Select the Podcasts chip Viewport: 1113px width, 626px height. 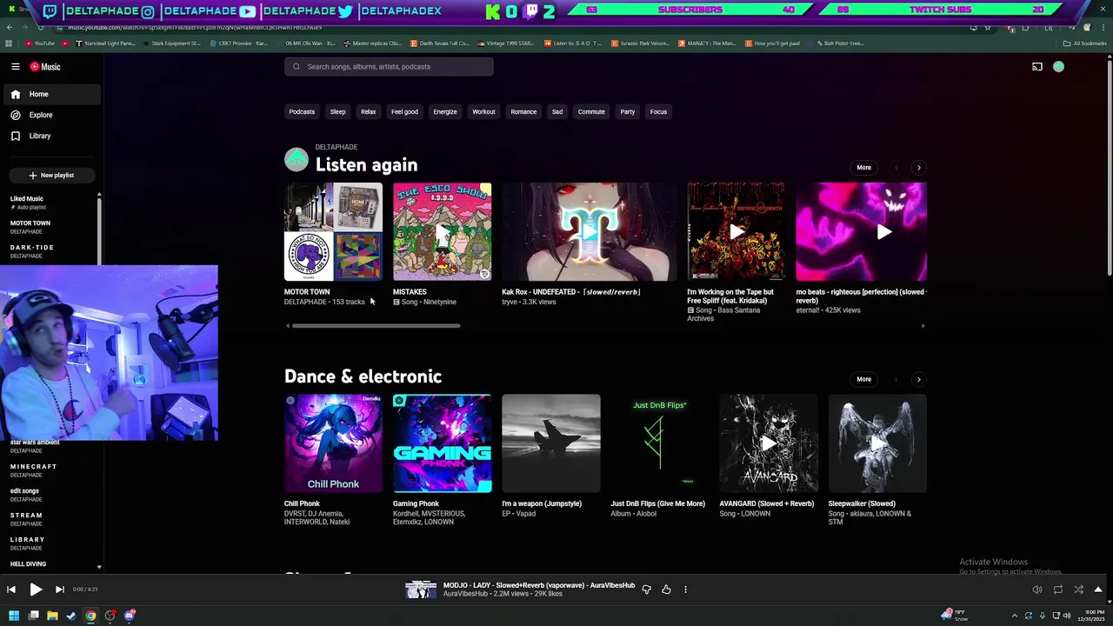[302, 111]
